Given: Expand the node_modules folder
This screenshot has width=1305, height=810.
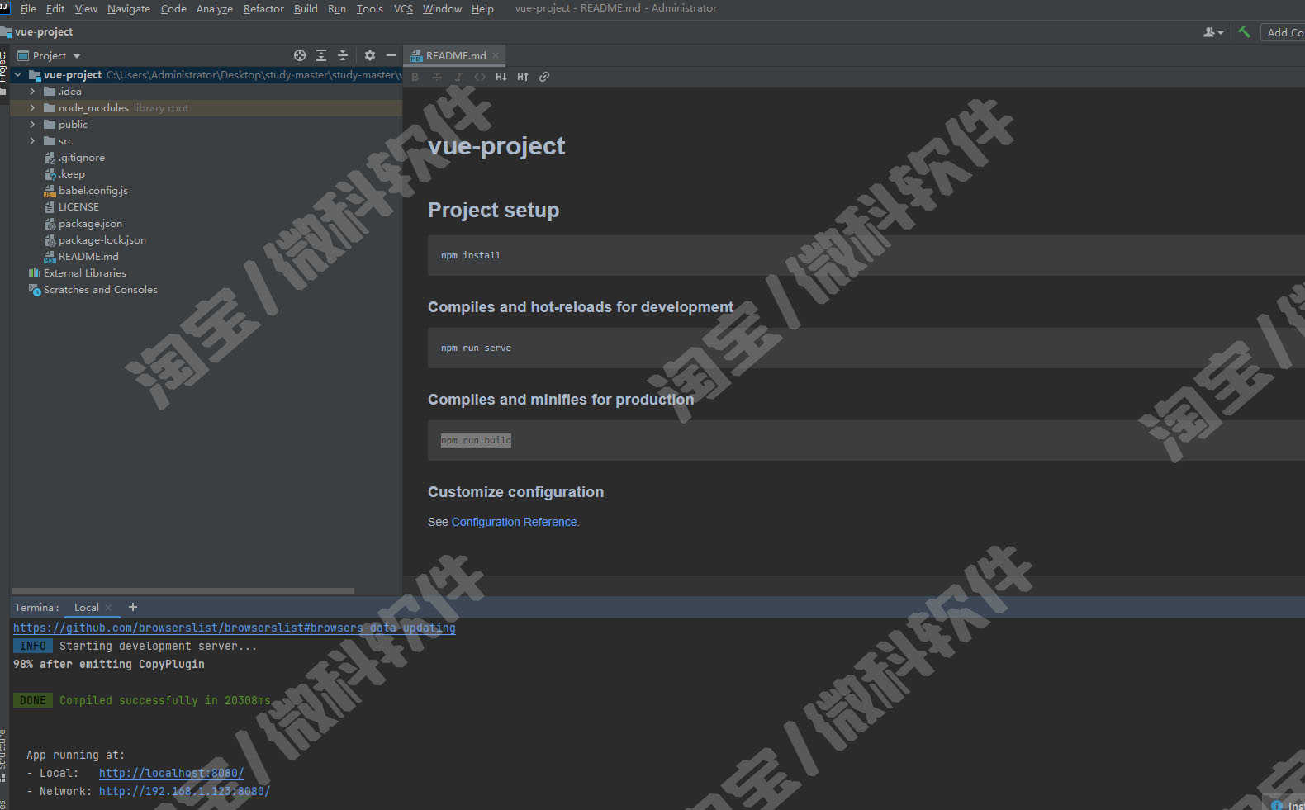Looking at the screenshot, I should 32,108.
